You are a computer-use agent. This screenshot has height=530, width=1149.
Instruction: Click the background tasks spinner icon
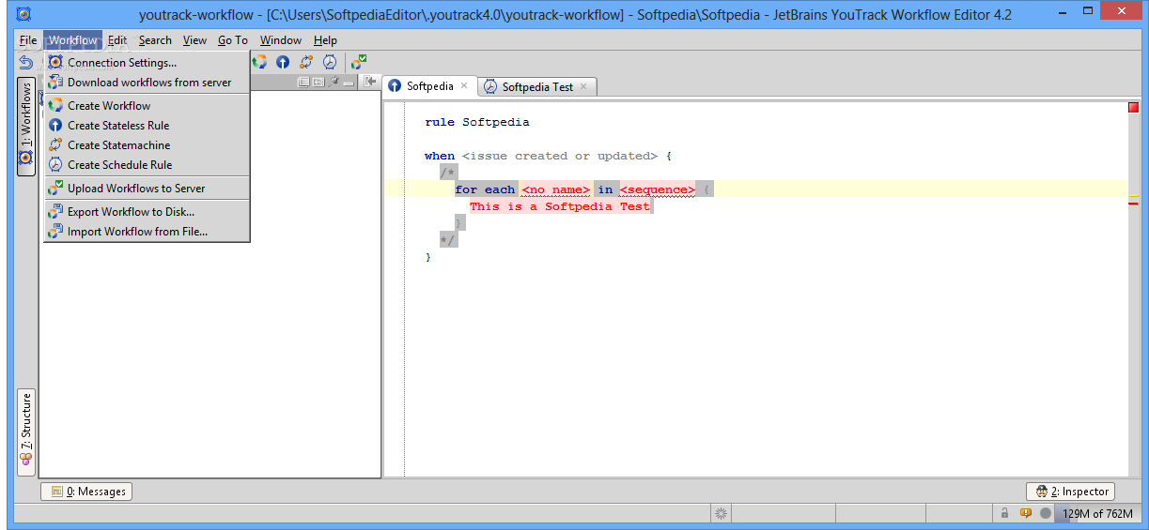coord(721,513)
